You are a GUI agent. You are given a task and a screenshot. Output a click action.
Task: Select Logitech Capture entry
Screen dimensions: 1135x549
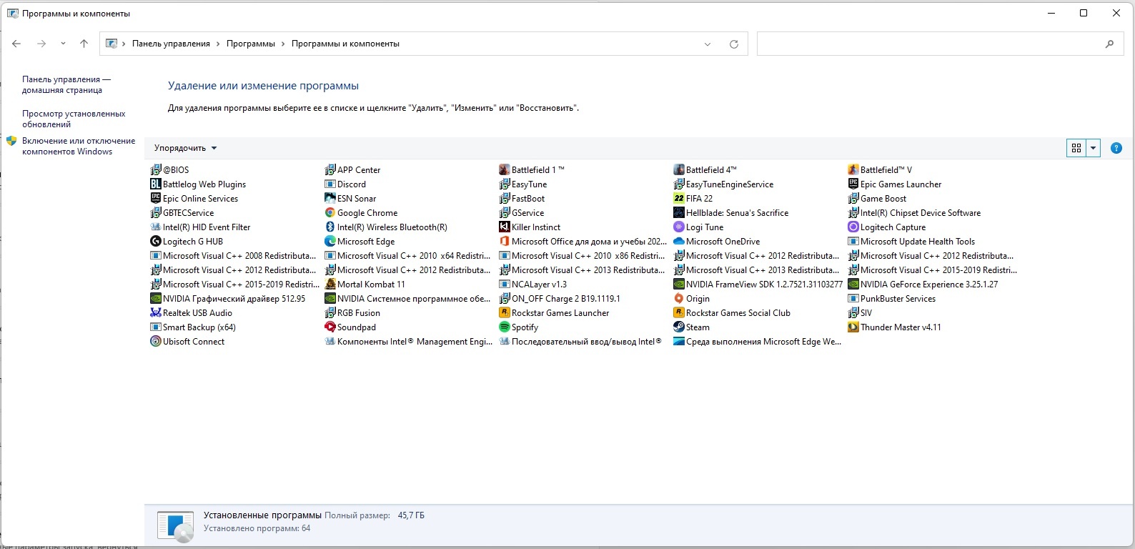pyautogui.click(x=887, y=227)
